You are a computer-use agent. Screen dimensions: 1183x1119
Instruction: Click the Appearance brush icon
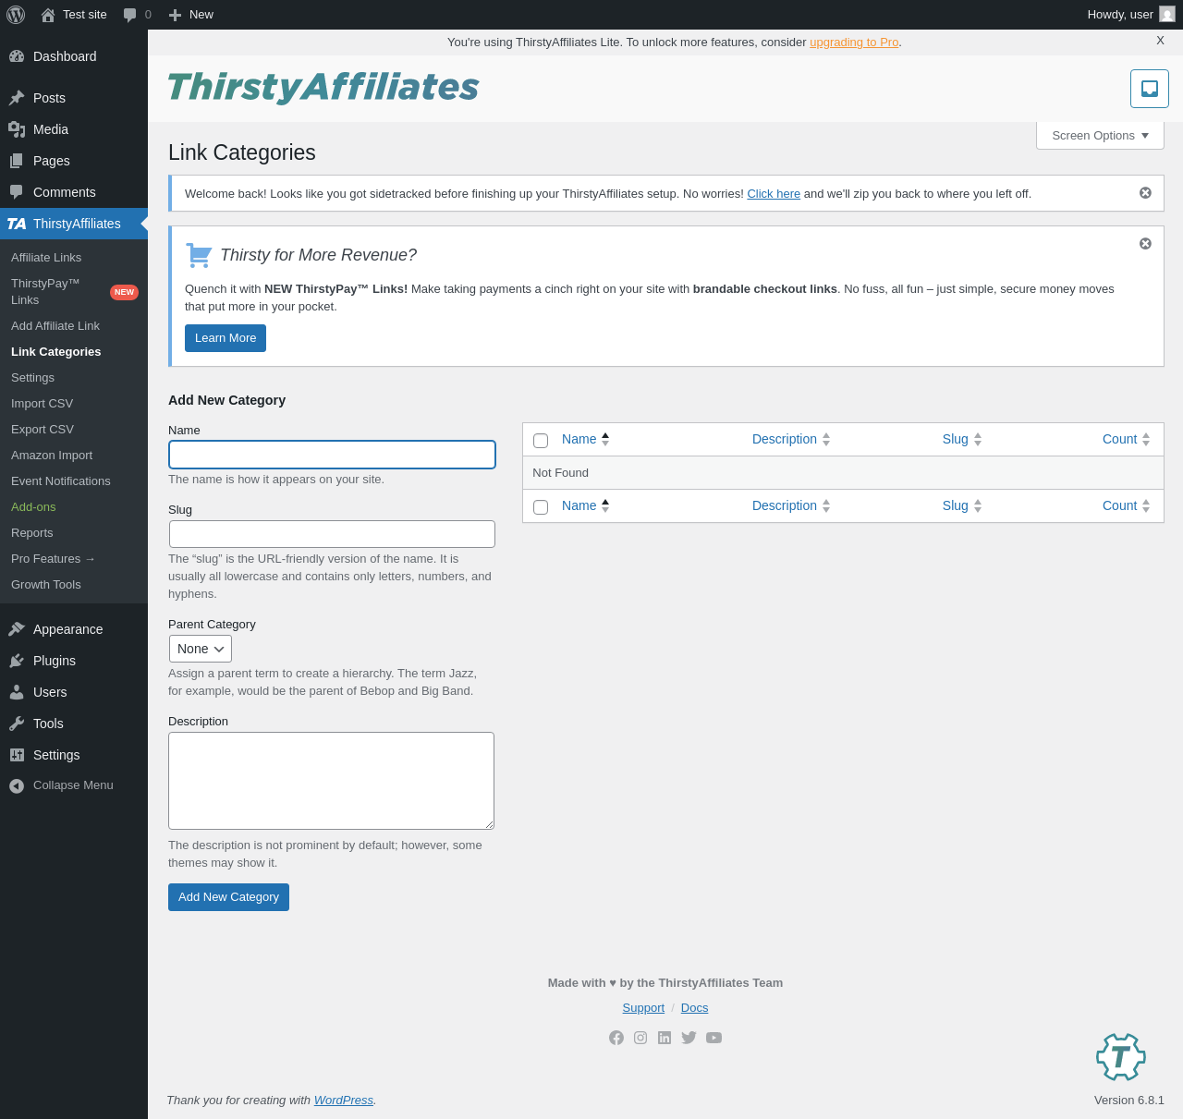17,629
